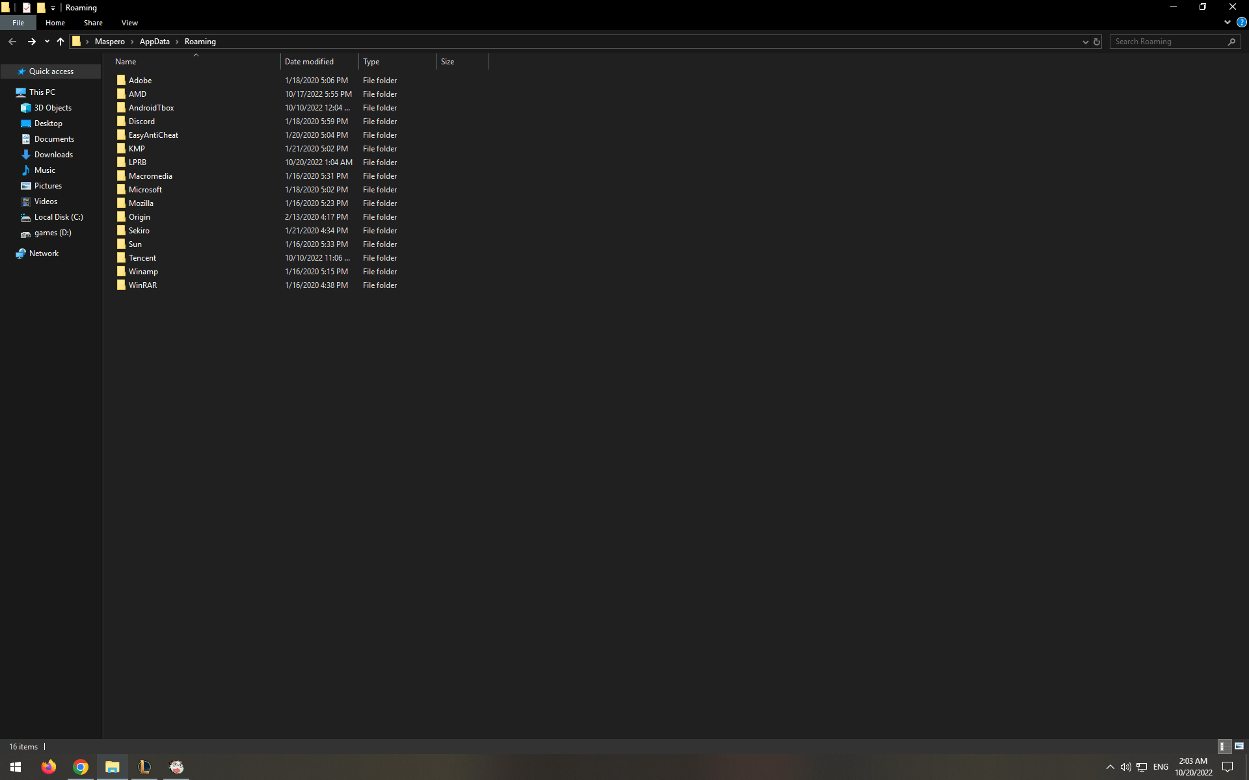Viewport: 1249px width, 780px height.
Task: Expand the chevron after Maspero breadcrumb
Action: click(132, 42)
